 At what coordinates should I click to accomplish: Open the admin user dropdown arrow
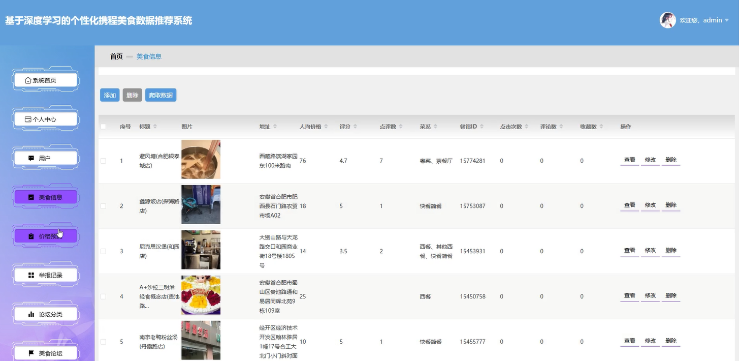coord(727,20)
